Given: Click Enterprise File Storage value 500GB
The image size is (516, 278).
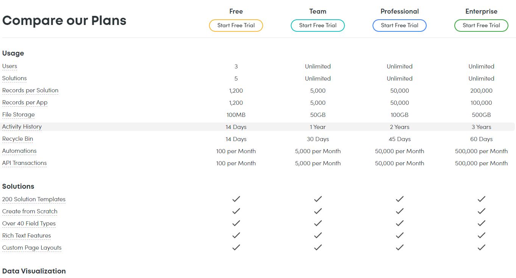Looking at the screenshot, I should 481,115.
